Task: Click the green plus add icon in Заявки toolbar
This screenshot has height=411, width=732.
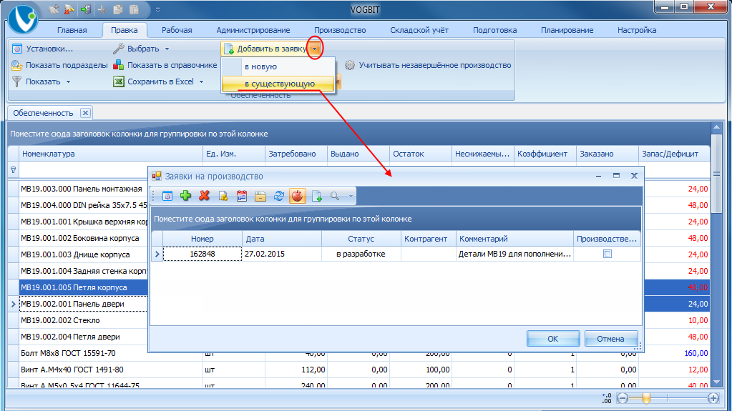Action: point(186,196)
